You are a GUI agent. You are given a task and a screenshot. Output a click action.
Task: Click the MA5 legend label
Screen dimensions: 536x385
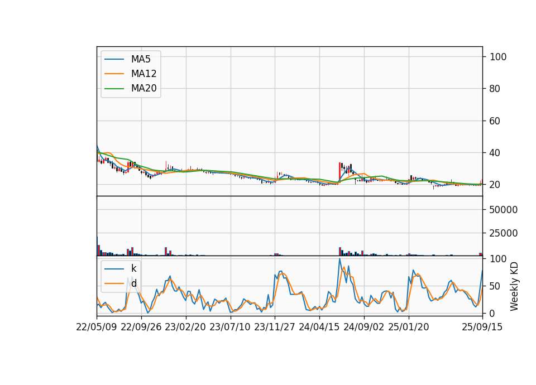tap(141, 59)
